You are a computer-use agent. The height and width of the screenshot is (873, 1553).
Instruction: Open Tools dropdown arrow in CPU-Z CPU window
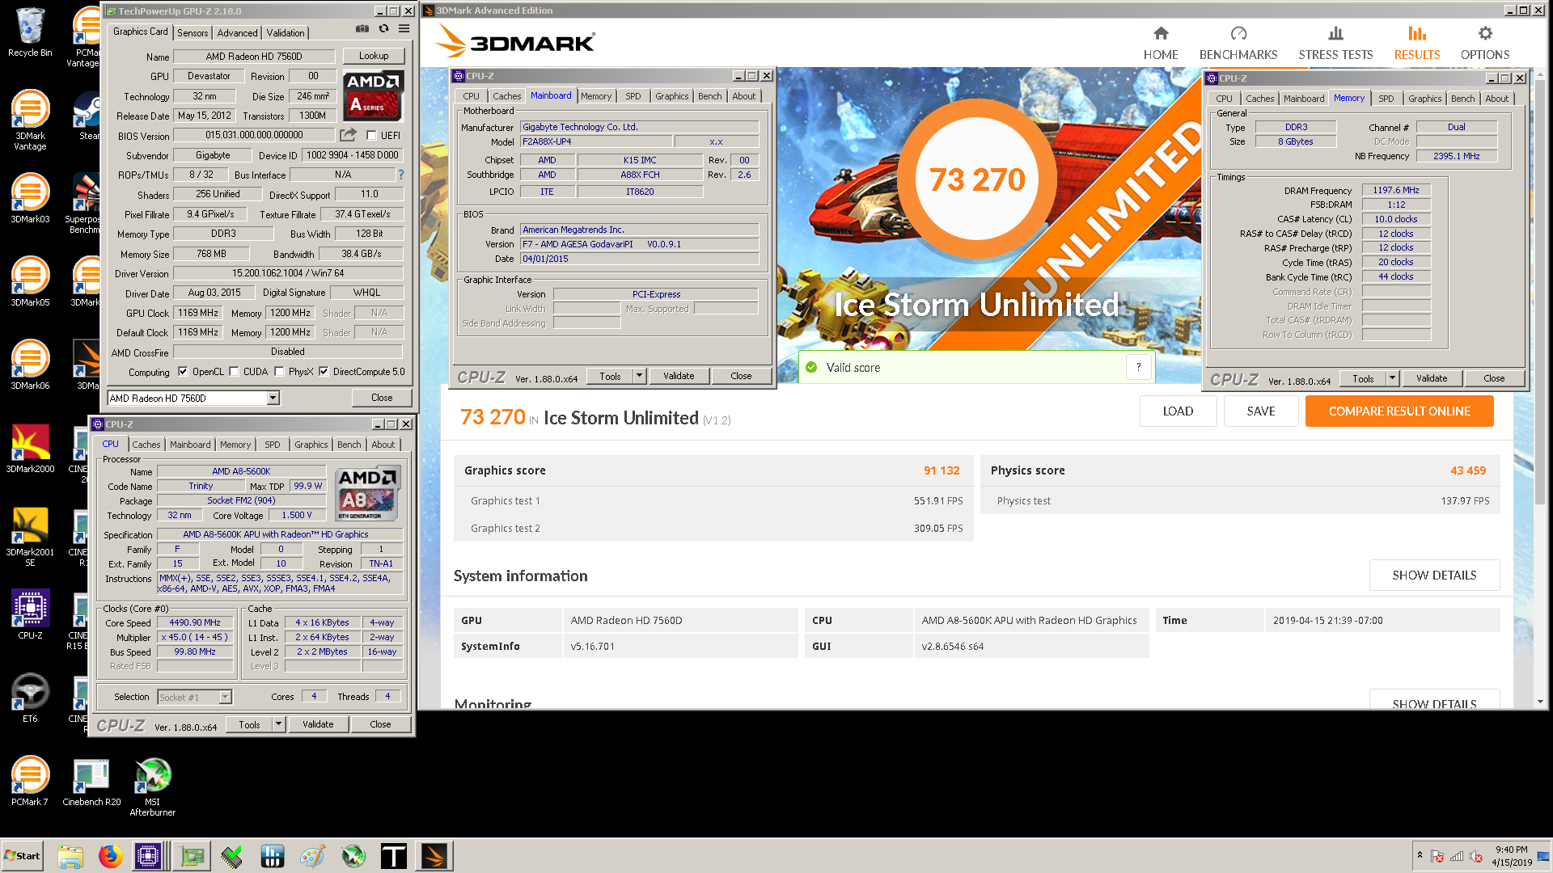(x=278, y=724)
